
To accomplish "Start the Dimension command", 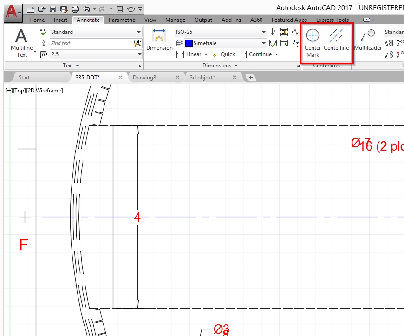I will coord(159,40).
